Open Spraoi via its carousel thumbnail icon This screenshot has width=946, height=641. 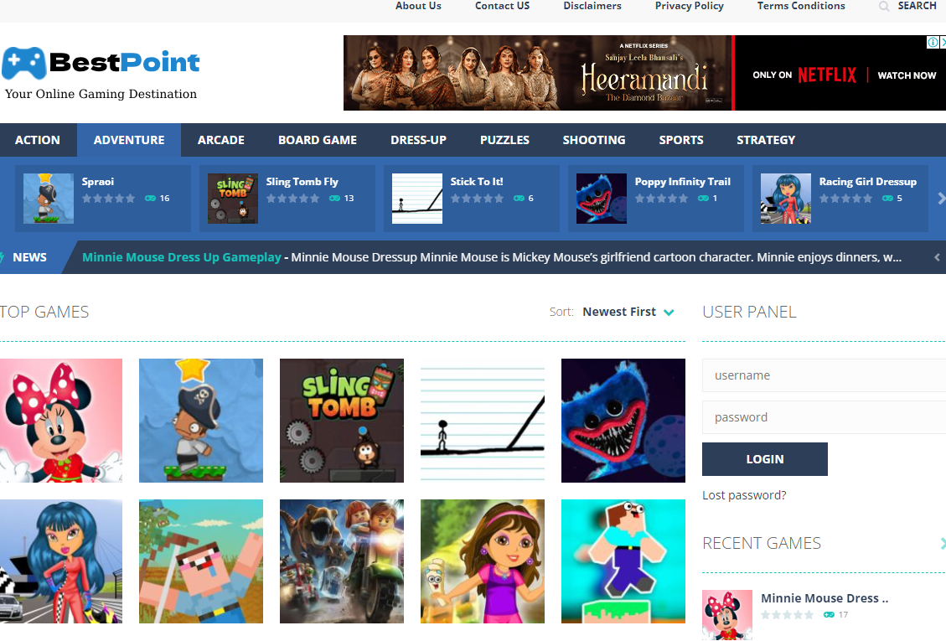(x=48, y=198)
